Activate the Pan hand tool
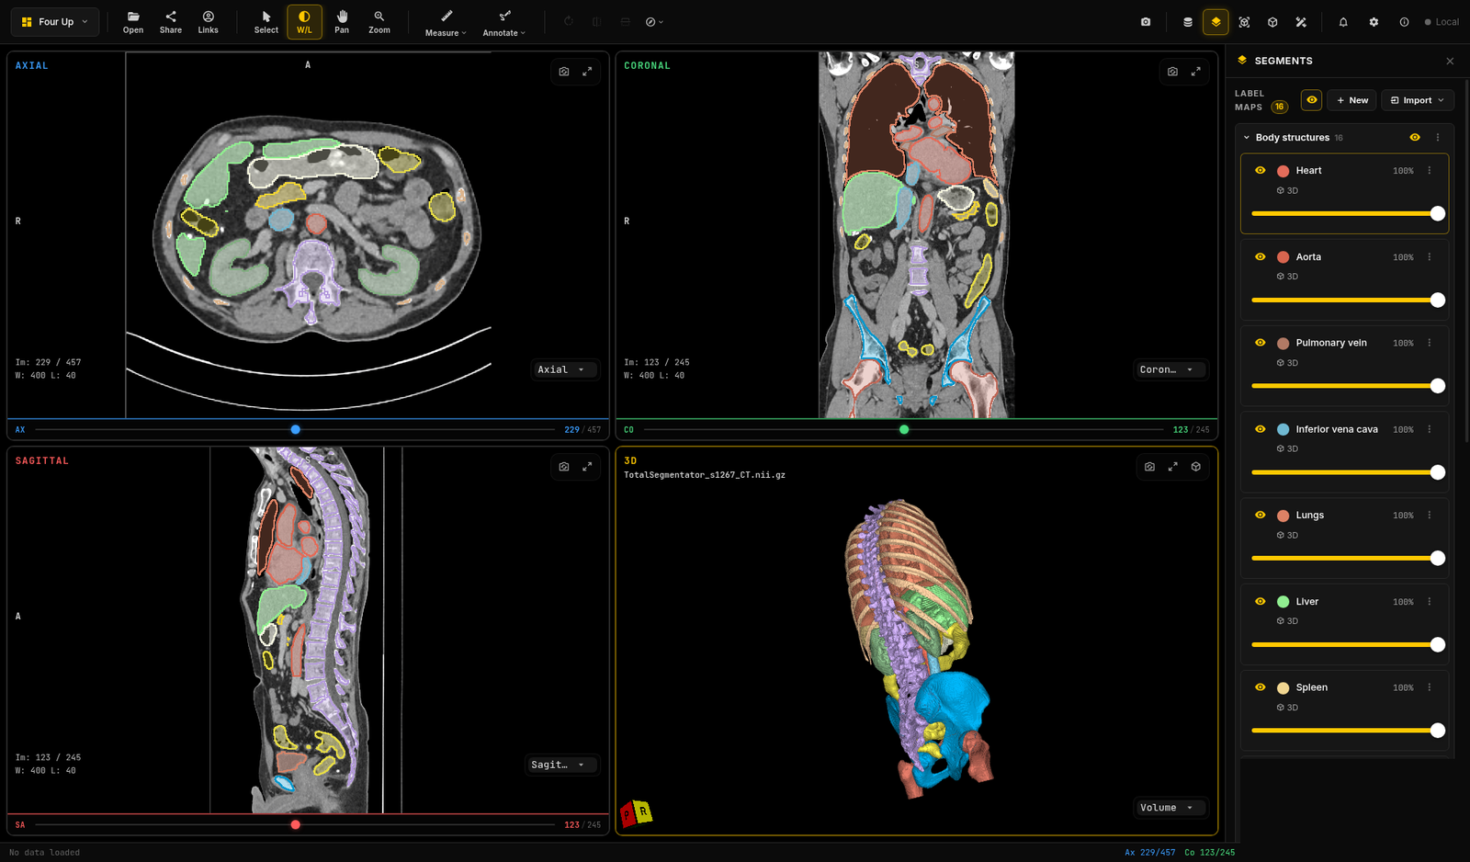Viewport: 1470px width, 862px height. [x=342, y=22]
